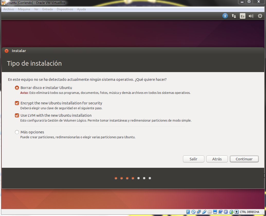Minimize the VirtualBox window
The height and width of the screenshot is (216, 266).
point(242,2)
